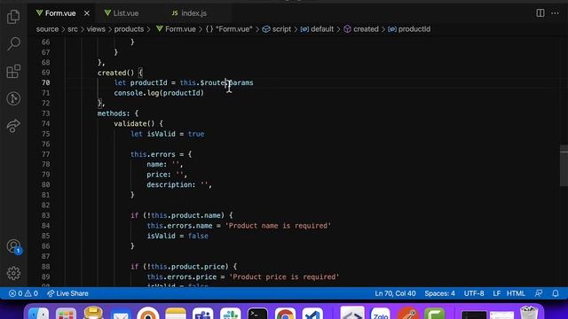Open the Search view in activity bar
This screenshot has height=319, width=568.
point(13,43)
